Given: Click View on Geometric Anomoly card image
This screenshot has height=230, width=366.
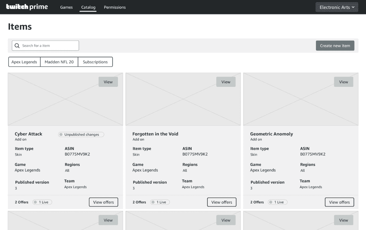Looking at the screenshot, I should [343, 82].
